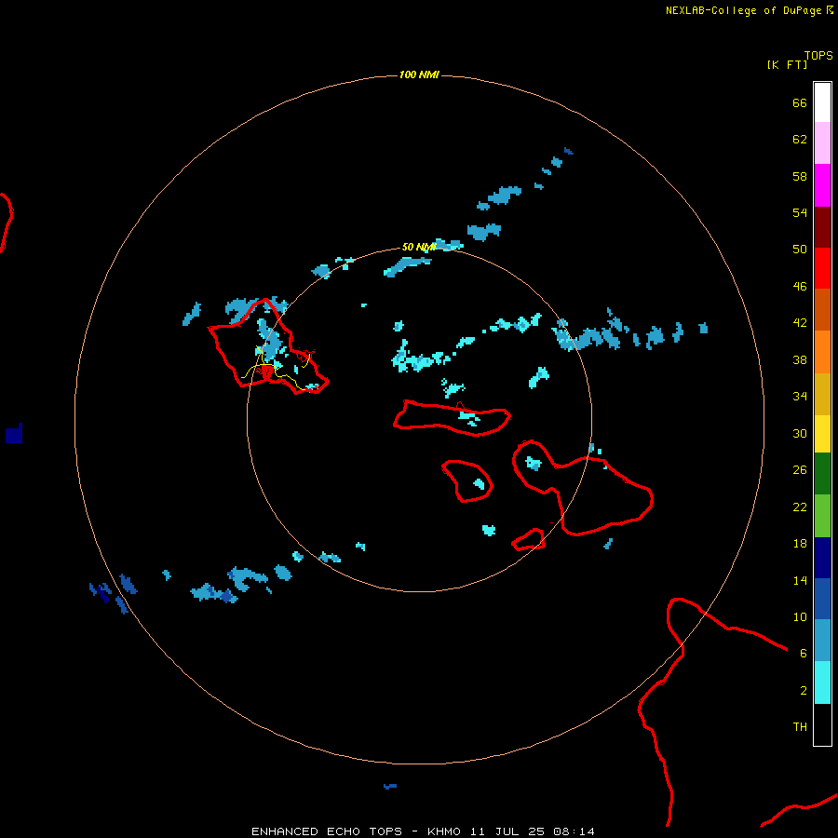Click the navy 22 kft legend swatch
838x838 pixels.
point(822,558)
